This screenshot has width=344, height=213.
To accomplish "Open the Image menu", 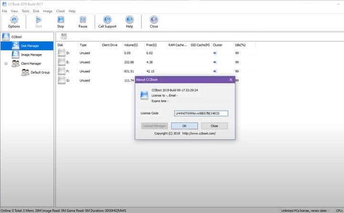I will coord(48,11).
